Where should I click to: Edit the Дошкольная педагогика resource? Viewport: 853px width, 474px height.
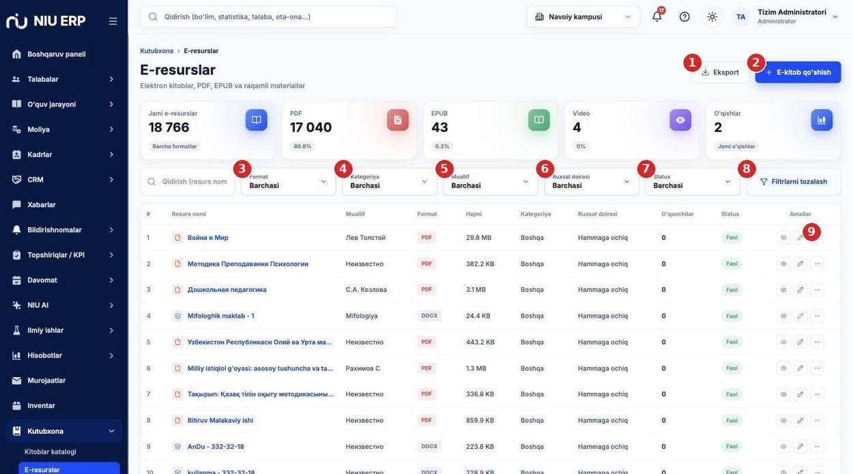tap(800, 290)
